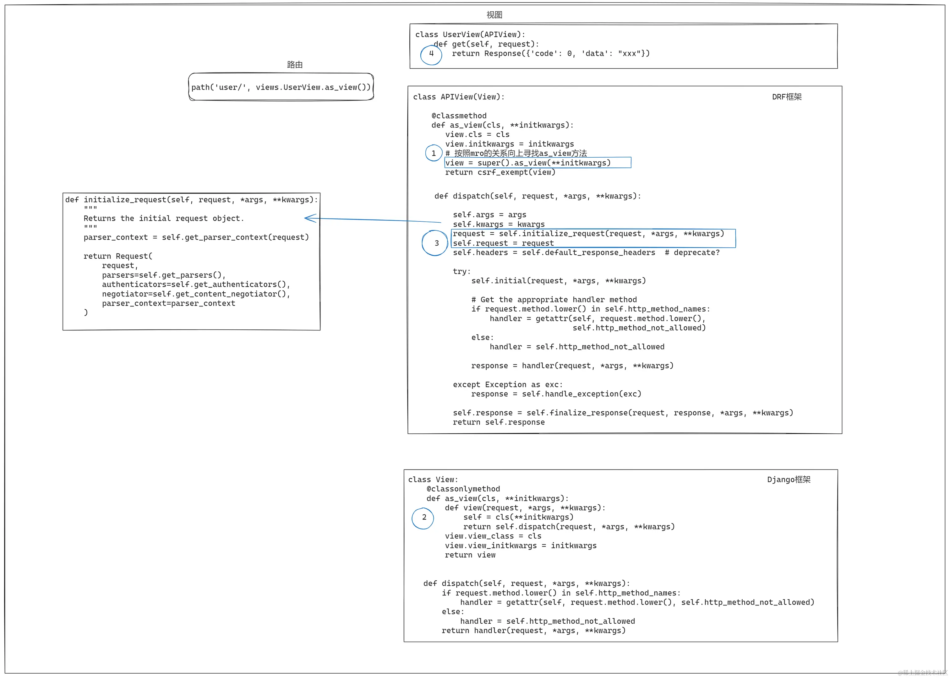Click the return Request( line
The width and height of the screenshot is (950, 678).
118,256
